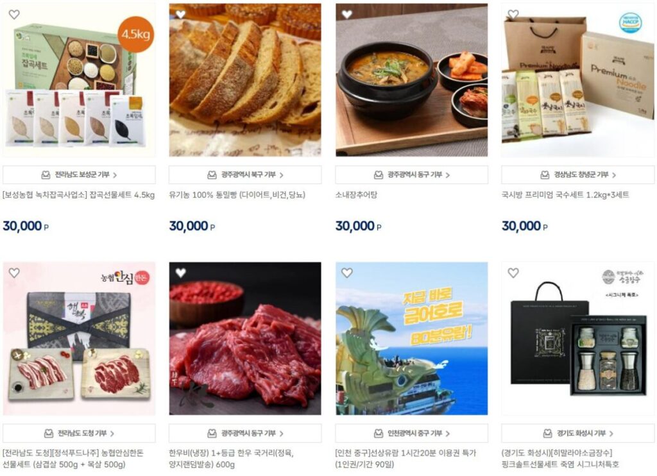Open chevron next to 전라남도 도청 기부
The image size is (657, 476).
pyautogui.click(x=112, y=434)
